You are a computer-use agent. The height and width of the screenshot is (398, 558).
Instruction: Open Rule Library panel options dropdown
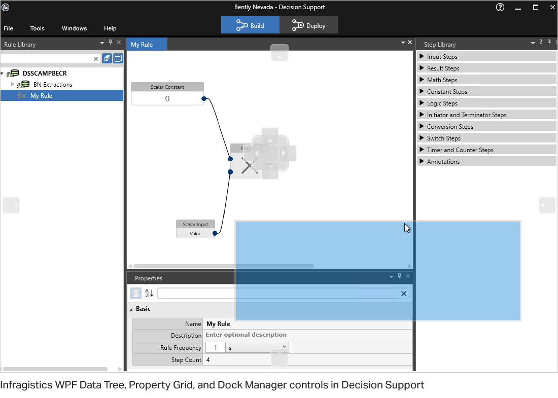tap(102, 43)
